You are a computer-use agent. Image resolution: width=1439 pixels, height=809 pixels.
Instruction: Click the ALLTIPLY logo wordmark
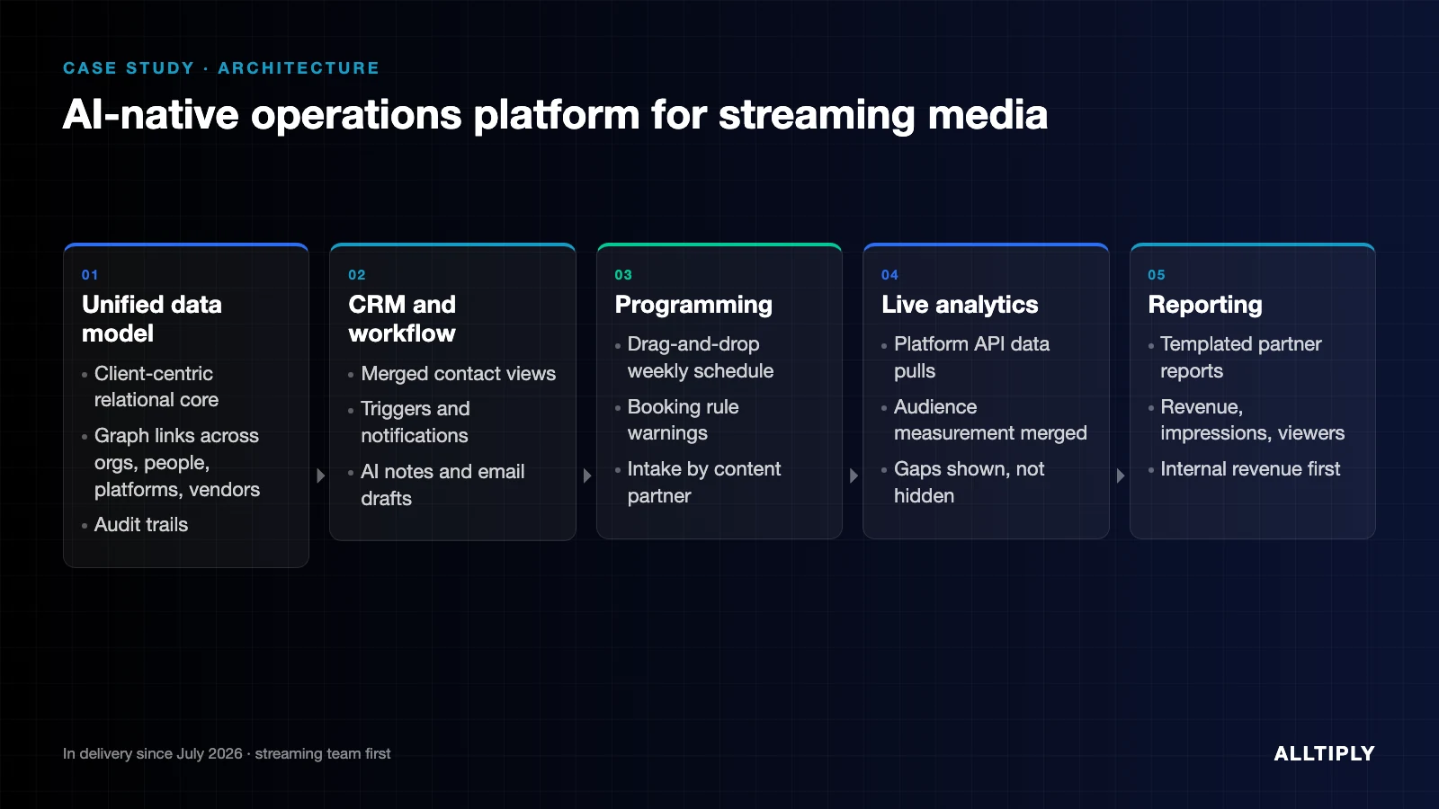point(1325,754)
